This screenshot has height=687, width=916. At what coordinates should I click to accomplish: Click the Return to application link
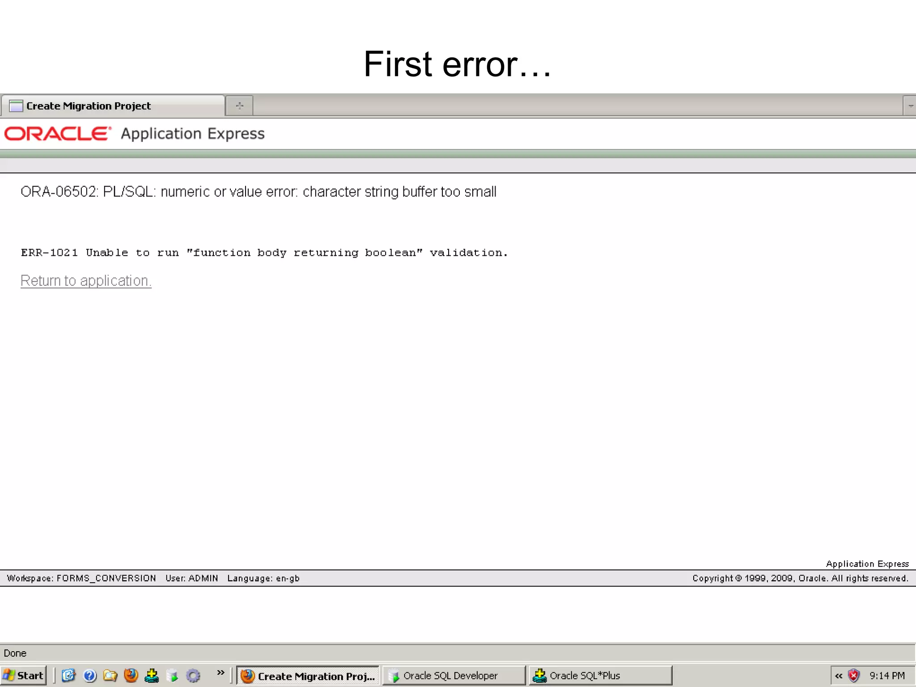[86, 280]
